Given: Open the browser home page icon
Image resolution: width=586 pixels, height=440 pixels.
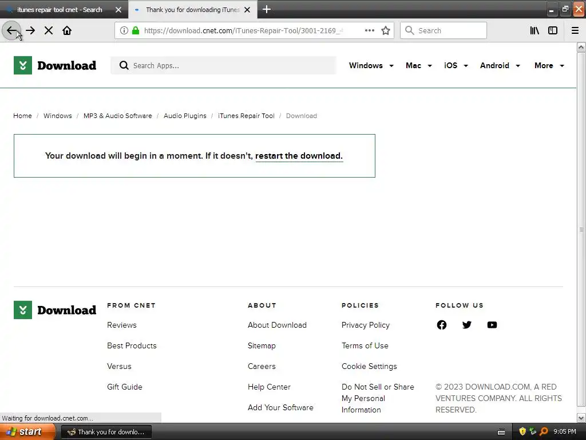Looking at the screenshot, I should tap(67, 31).
